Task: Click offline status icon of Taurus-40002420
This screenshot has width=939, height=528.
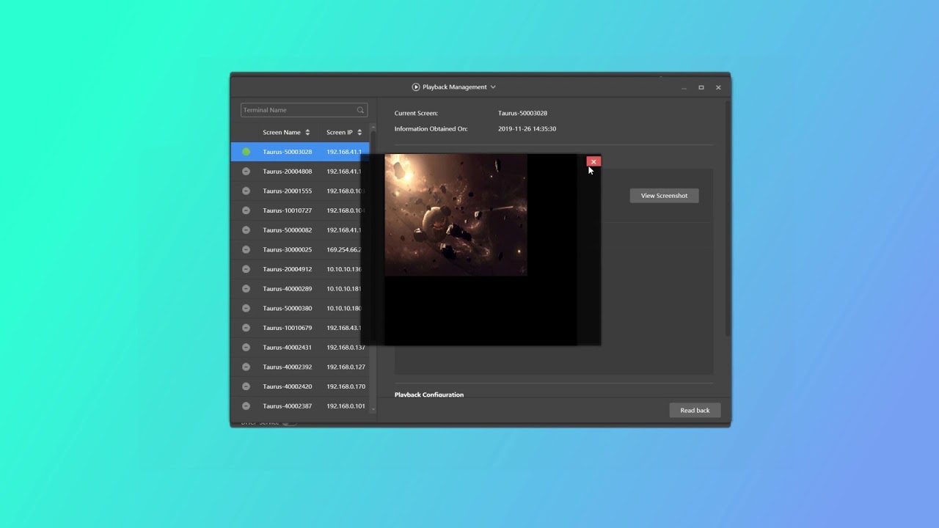Action: click(x=246, y=386)
